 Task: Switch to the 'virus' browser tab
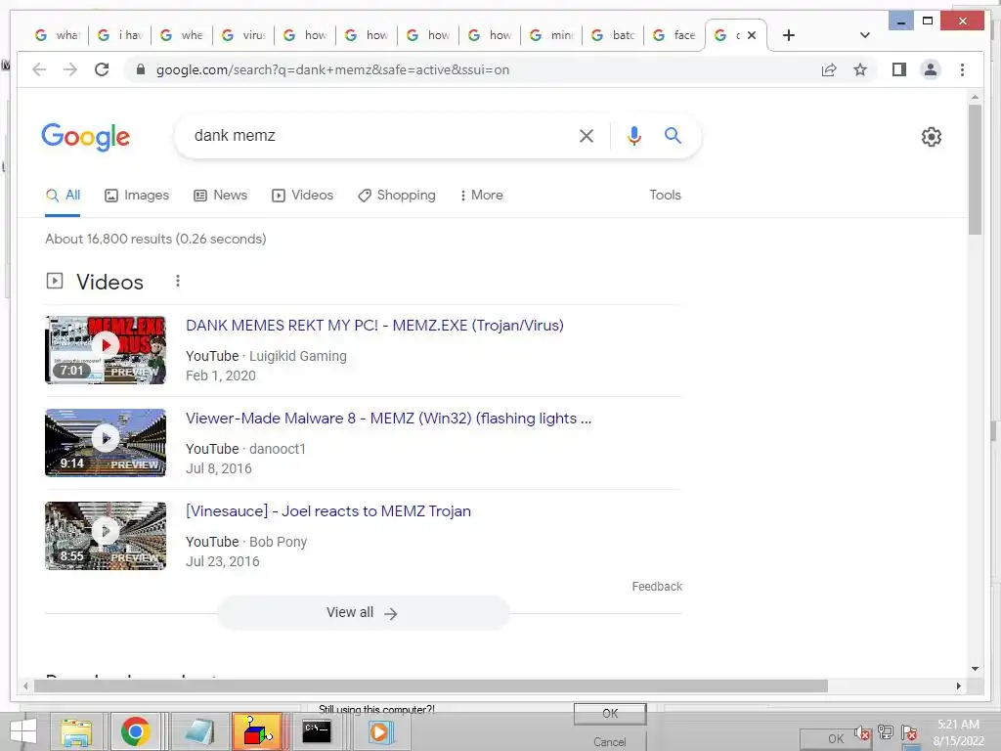click(243, 35)
